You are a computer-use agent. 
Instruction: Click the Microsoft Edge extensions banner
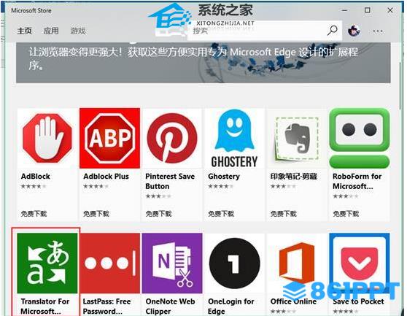(x=204, y=63)
